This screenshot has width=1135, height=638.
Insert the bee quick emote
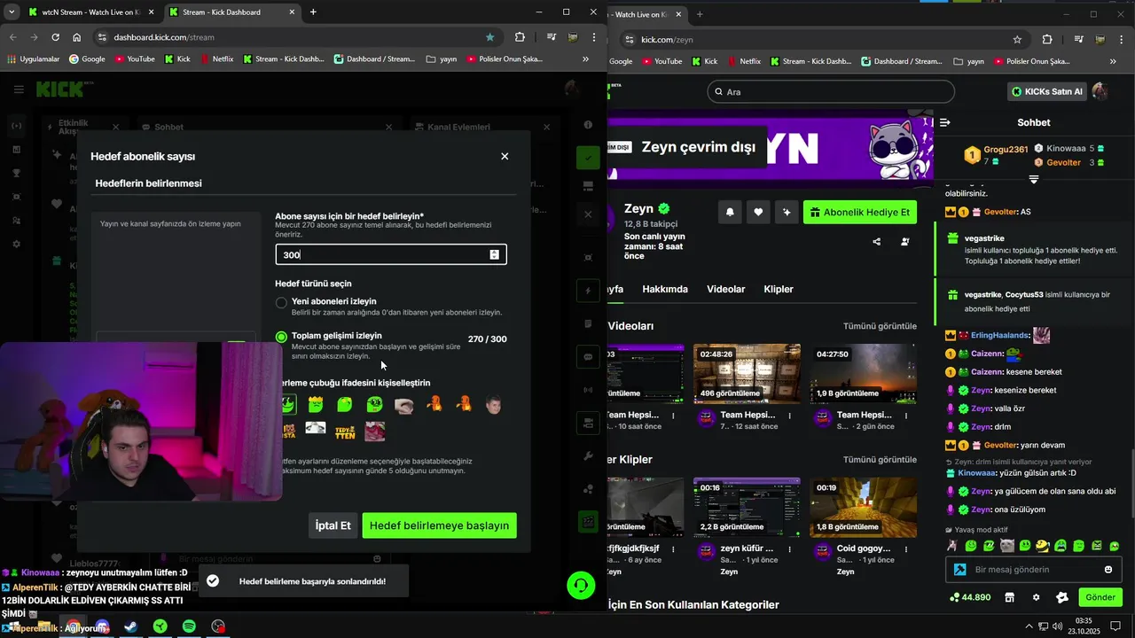tap(1043, 546)
